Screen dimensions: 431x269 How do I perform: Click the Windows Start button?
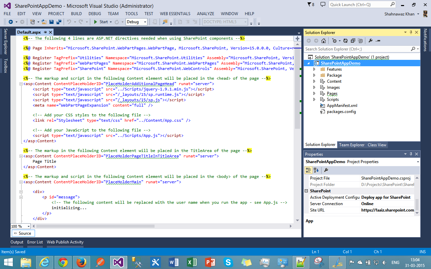8,262
